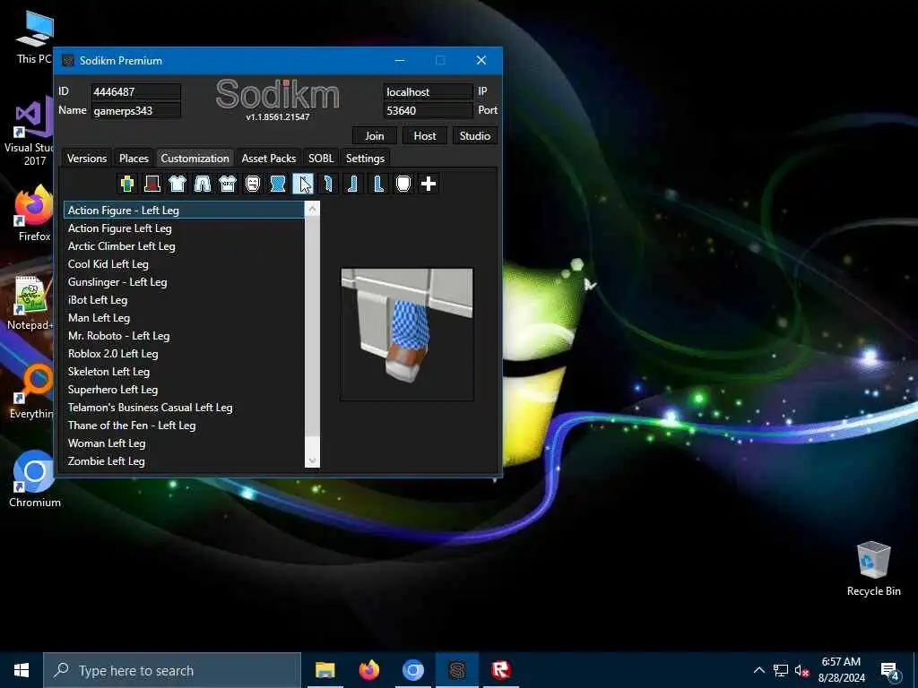Show hidden system tray icons
The width and height of the screenshot is (918, 688).
coord(758,670)
